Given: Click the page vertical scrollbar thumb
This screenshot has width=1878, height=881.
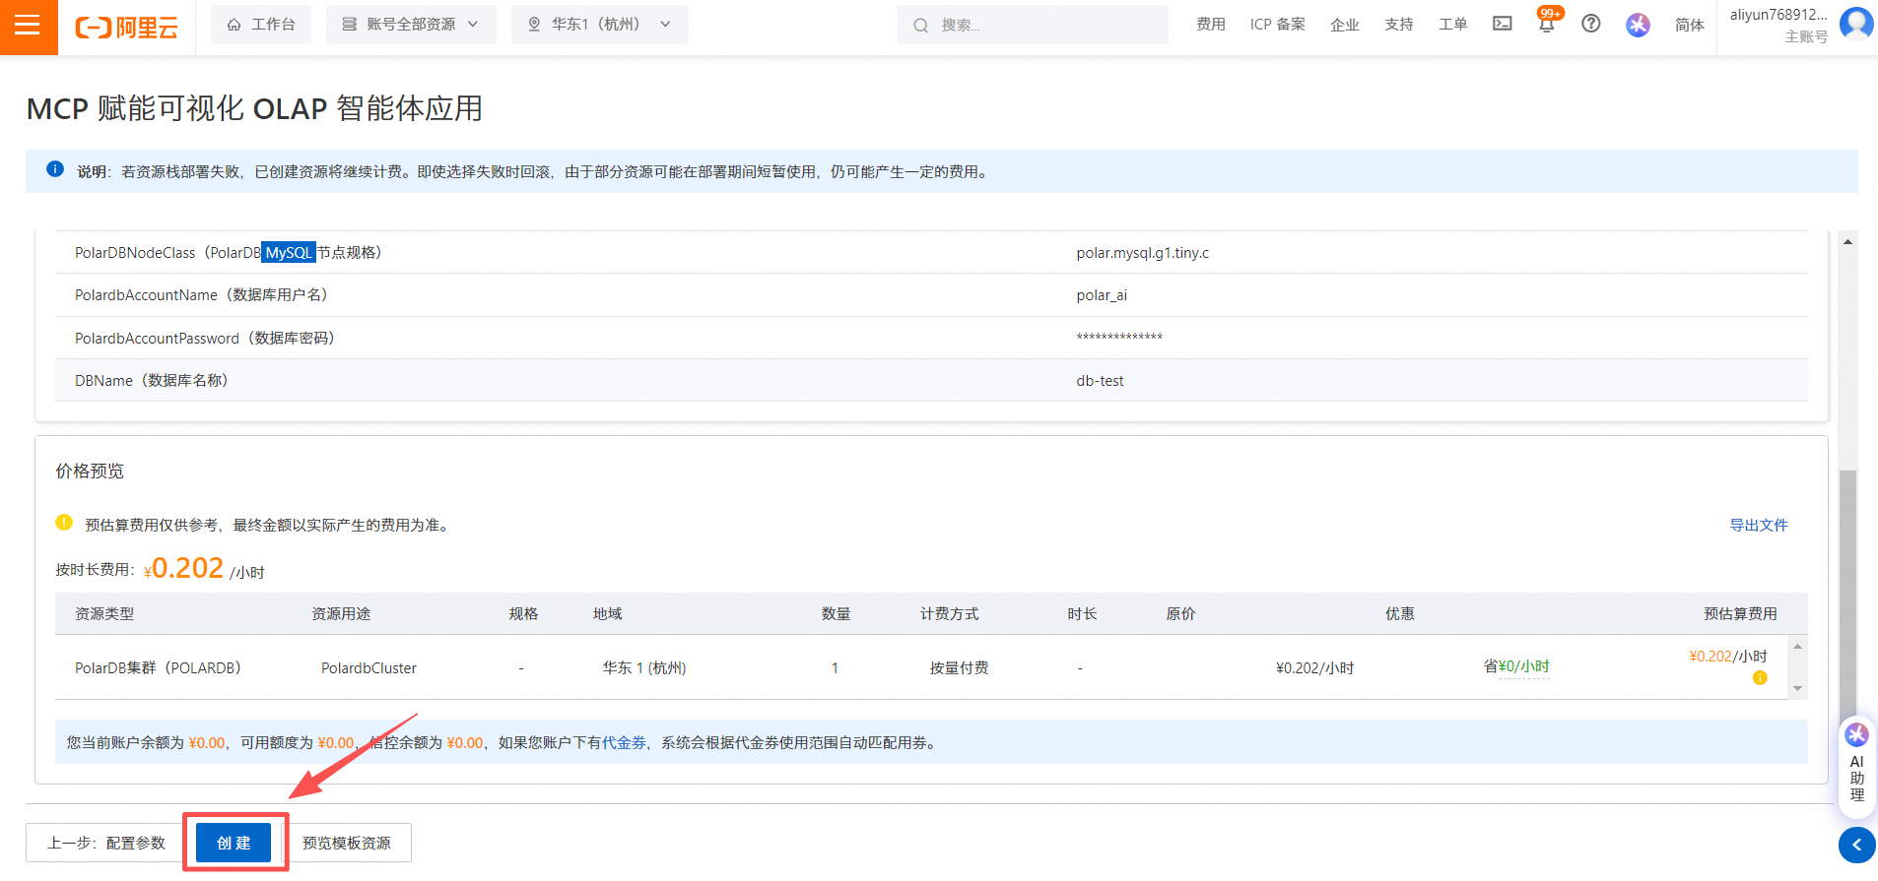Looking at the screenshot, I should 1847,600.
